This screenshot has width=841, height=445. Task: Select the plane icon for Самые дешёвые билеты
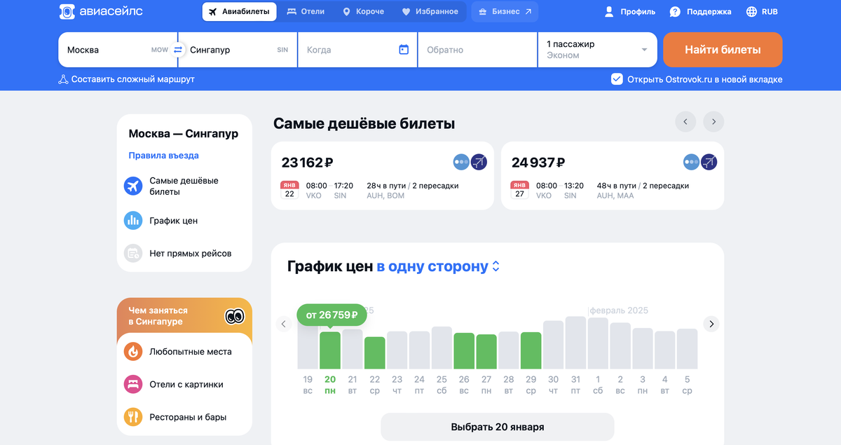coord(133,186)
